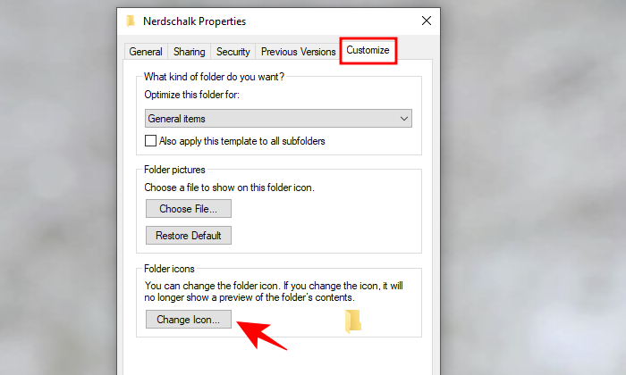Enable the apply template to subfolders checkbox

coord(150,141)
